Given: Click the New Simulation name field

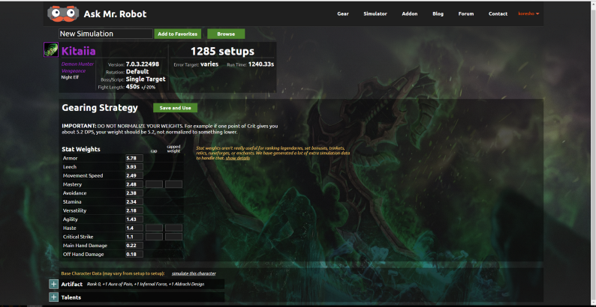Looking at the screenshot, I should (106, 34).
